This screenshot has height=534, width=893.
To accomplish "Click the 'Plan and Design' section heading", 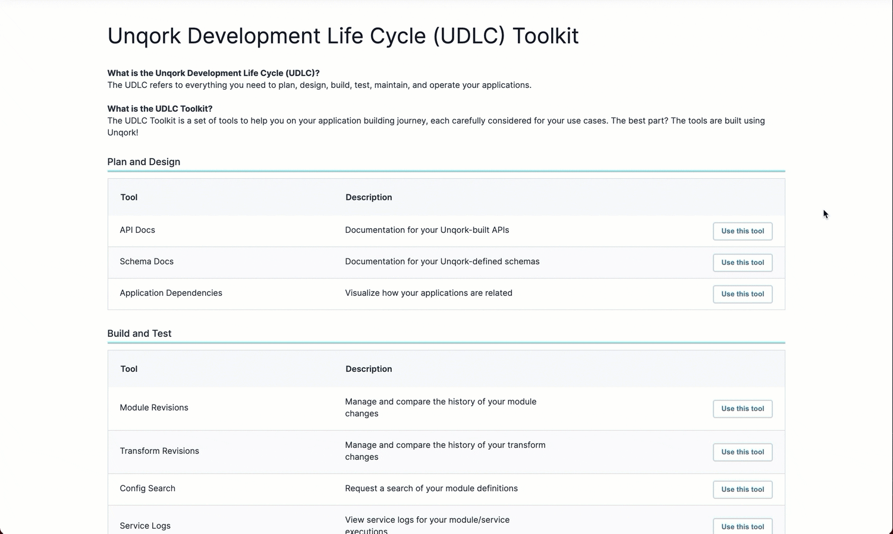I will [144, 162].
